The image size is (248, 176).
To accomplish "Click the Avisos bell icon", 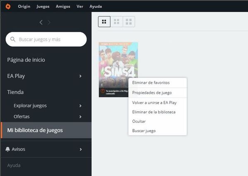I will pos(7,149).
